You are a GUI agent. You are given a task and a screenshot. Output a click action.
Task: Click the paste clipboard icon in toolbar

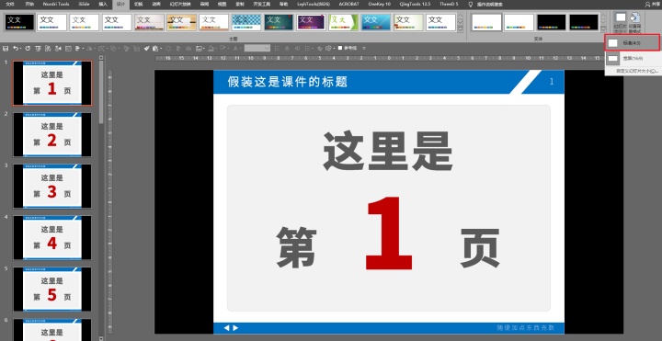[x=155, y=48]
